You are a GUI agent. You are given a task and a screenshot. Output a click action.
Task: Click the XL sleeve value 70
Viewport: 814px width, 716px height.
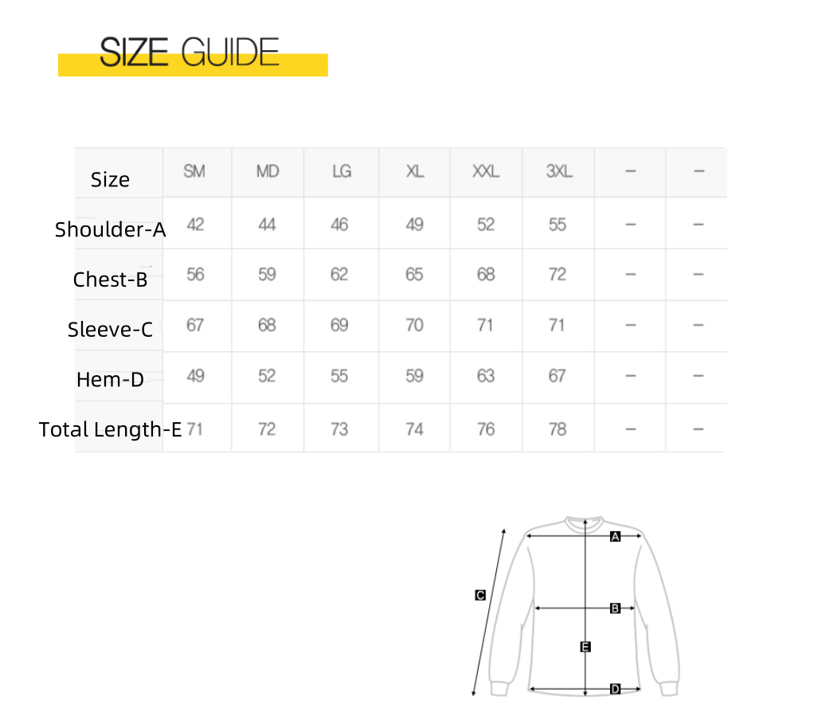click(x=414, y=325)
